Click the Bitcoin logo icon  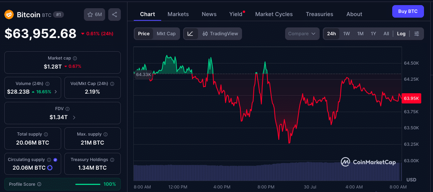pyautogui.click(x=9, y=14)
